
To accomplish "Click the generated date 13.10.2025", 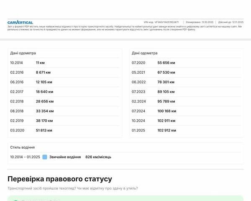I will coord(207,22).
